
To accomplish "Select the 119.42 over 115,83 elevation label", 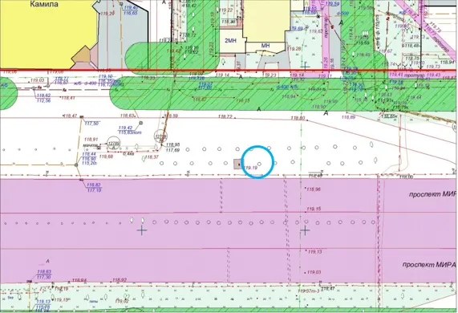I will (x=130, y=130).
